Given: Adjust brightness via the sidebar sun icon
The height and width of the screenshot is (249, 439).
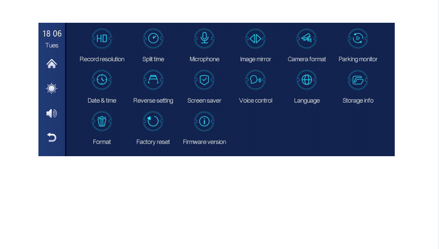Looking at the screenshot, I should 52,88.
